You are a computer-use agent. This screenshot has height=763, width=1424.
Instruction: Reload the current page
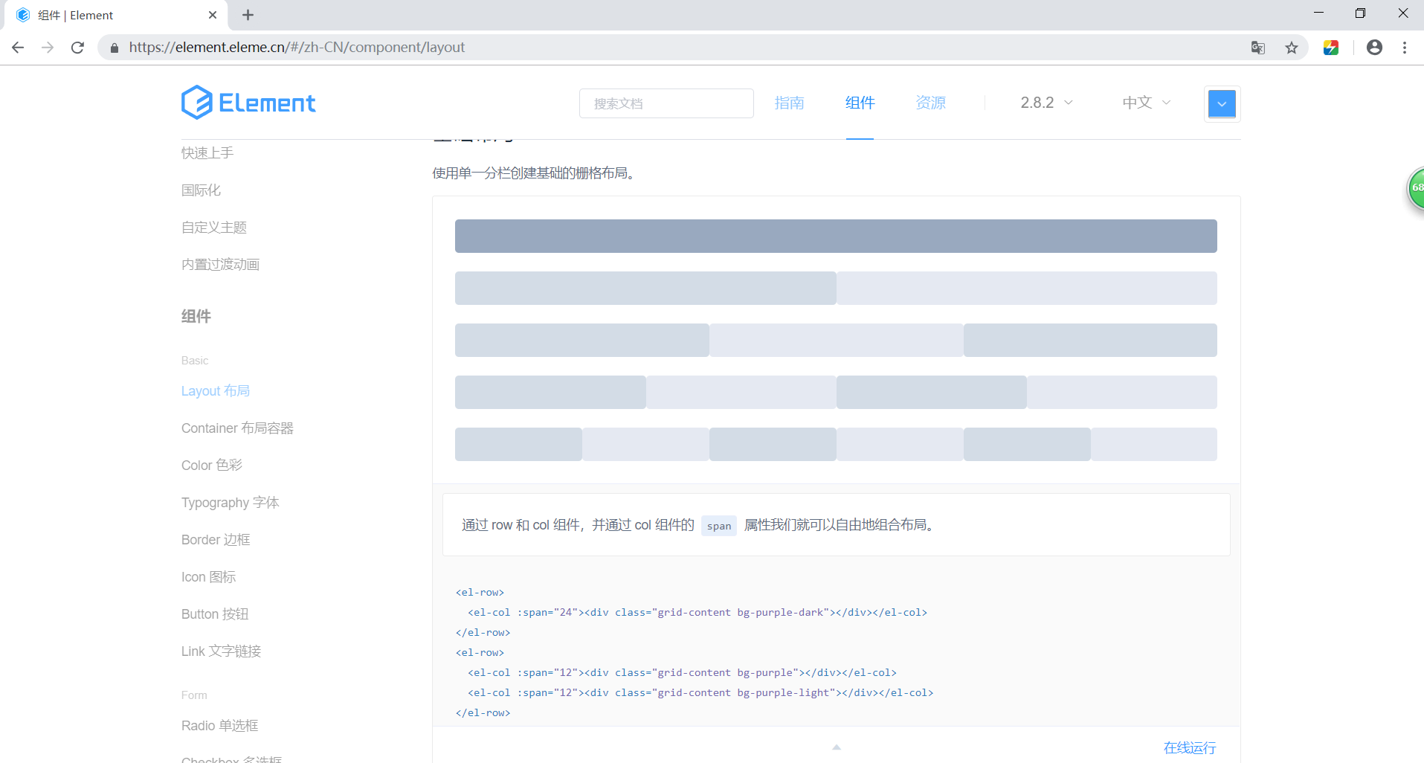pos(77,48)
